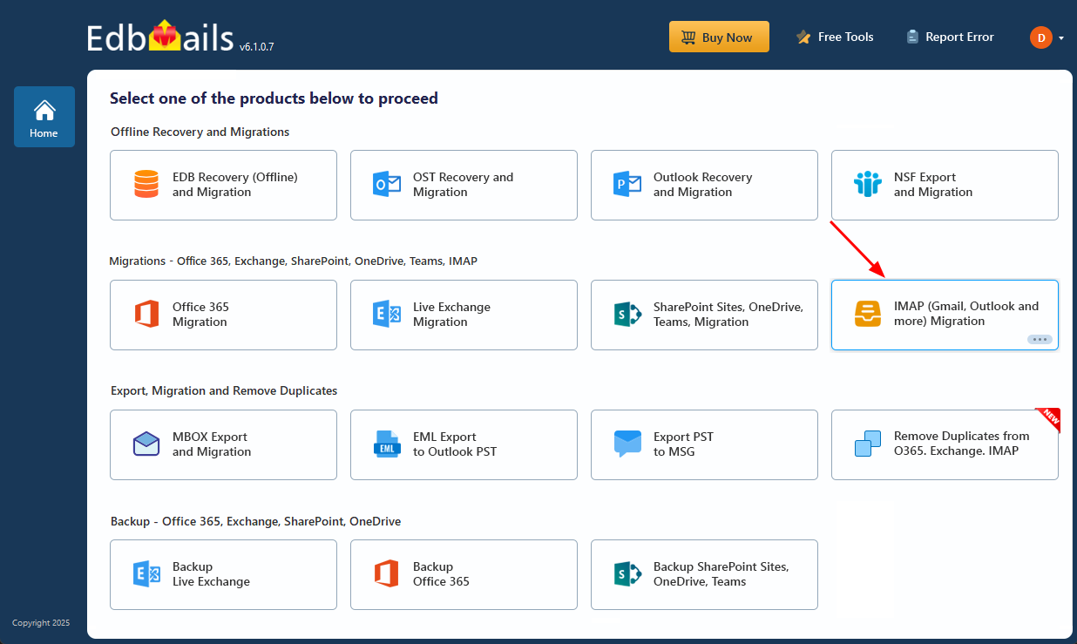Click the EML Export to Outlook PST icon
Viewport: 1077px width, 644px height.
point(386,444)
